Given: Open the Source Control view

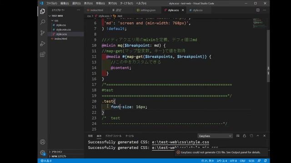Looking at the screenshot, I should click(x=42, y=33).
